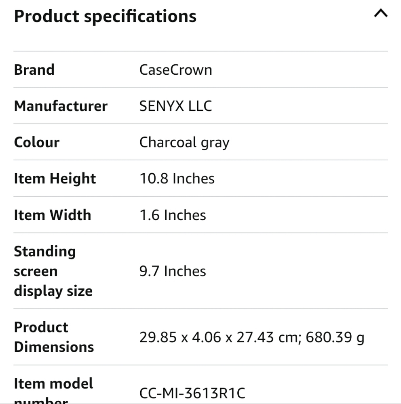Click the 9.7 Inches display size value
The height and width of the screenshot is (404, 401).
tap(173, 271)
